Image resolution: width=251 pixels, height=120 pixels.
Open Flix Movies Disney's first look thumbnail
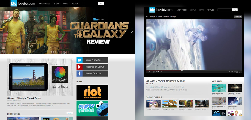point(202,104)
